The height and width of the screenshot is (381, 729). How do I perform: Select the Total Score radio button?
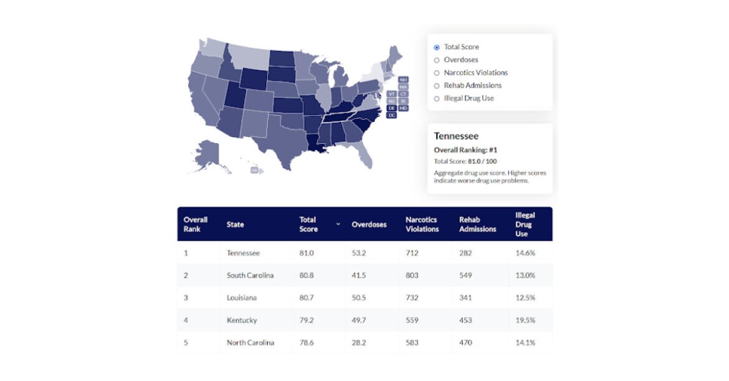tap(437, 47)
